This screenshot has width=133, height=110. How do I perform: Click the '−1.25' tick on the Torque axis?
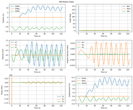pos(6,103)
